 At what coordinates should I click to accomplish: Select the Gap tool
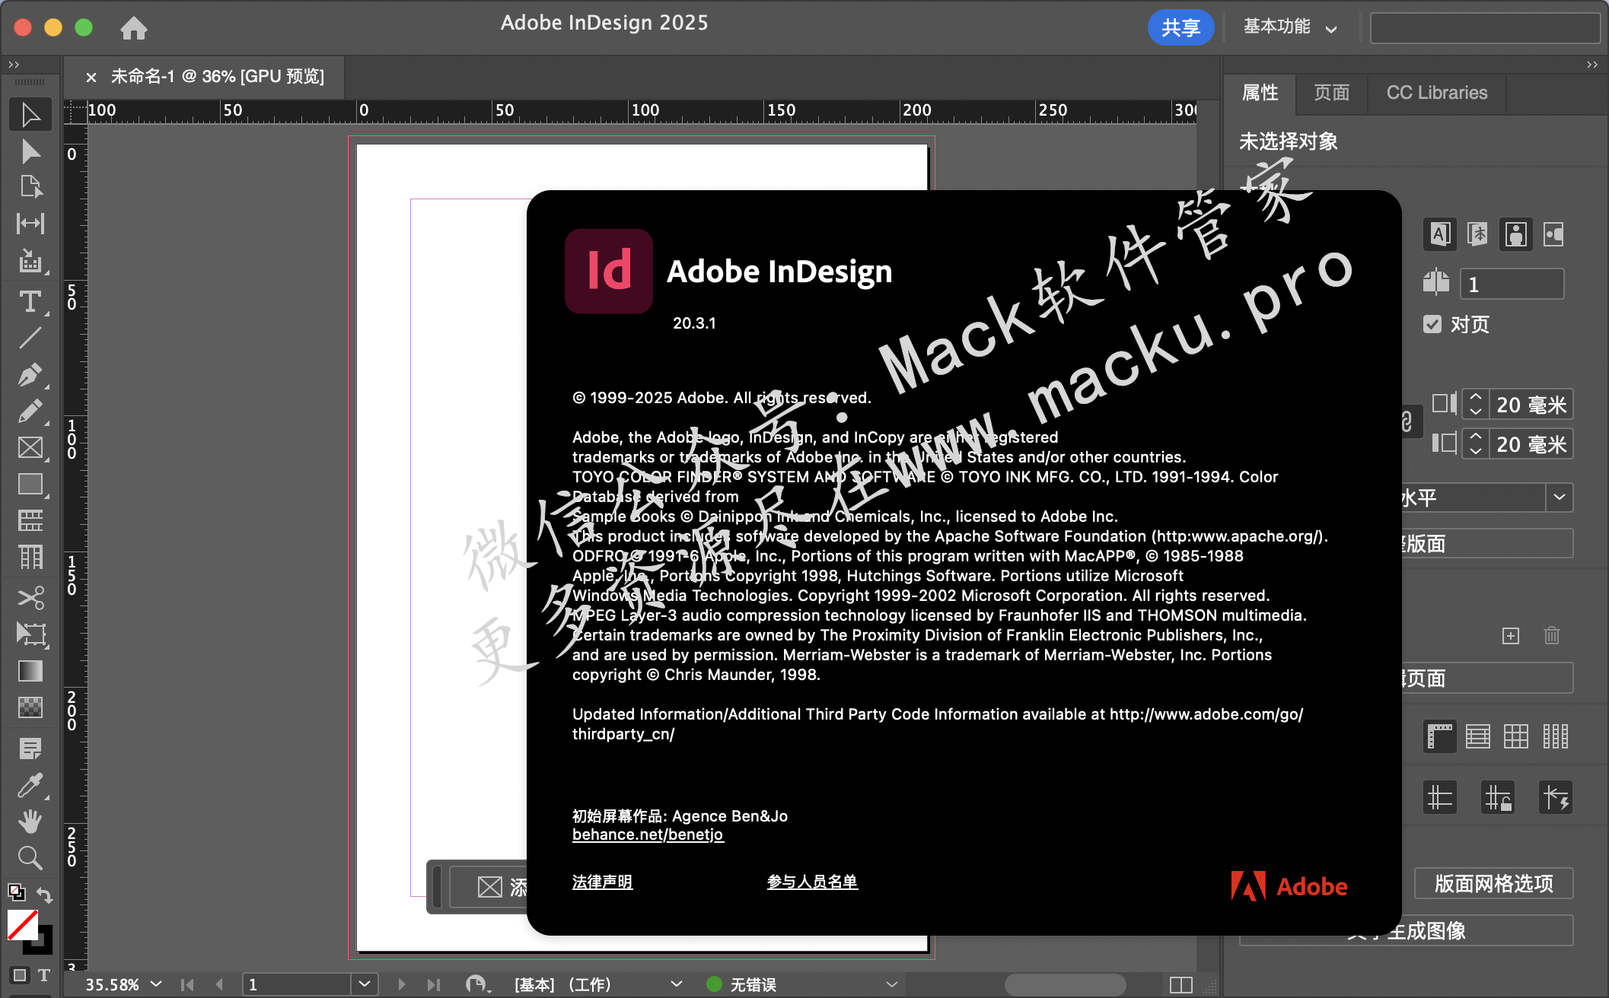(30, 224)
